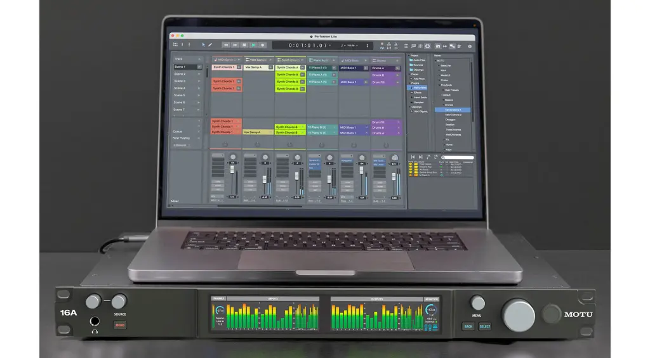Select Scene 2 in the scene list

coord(180,74)
